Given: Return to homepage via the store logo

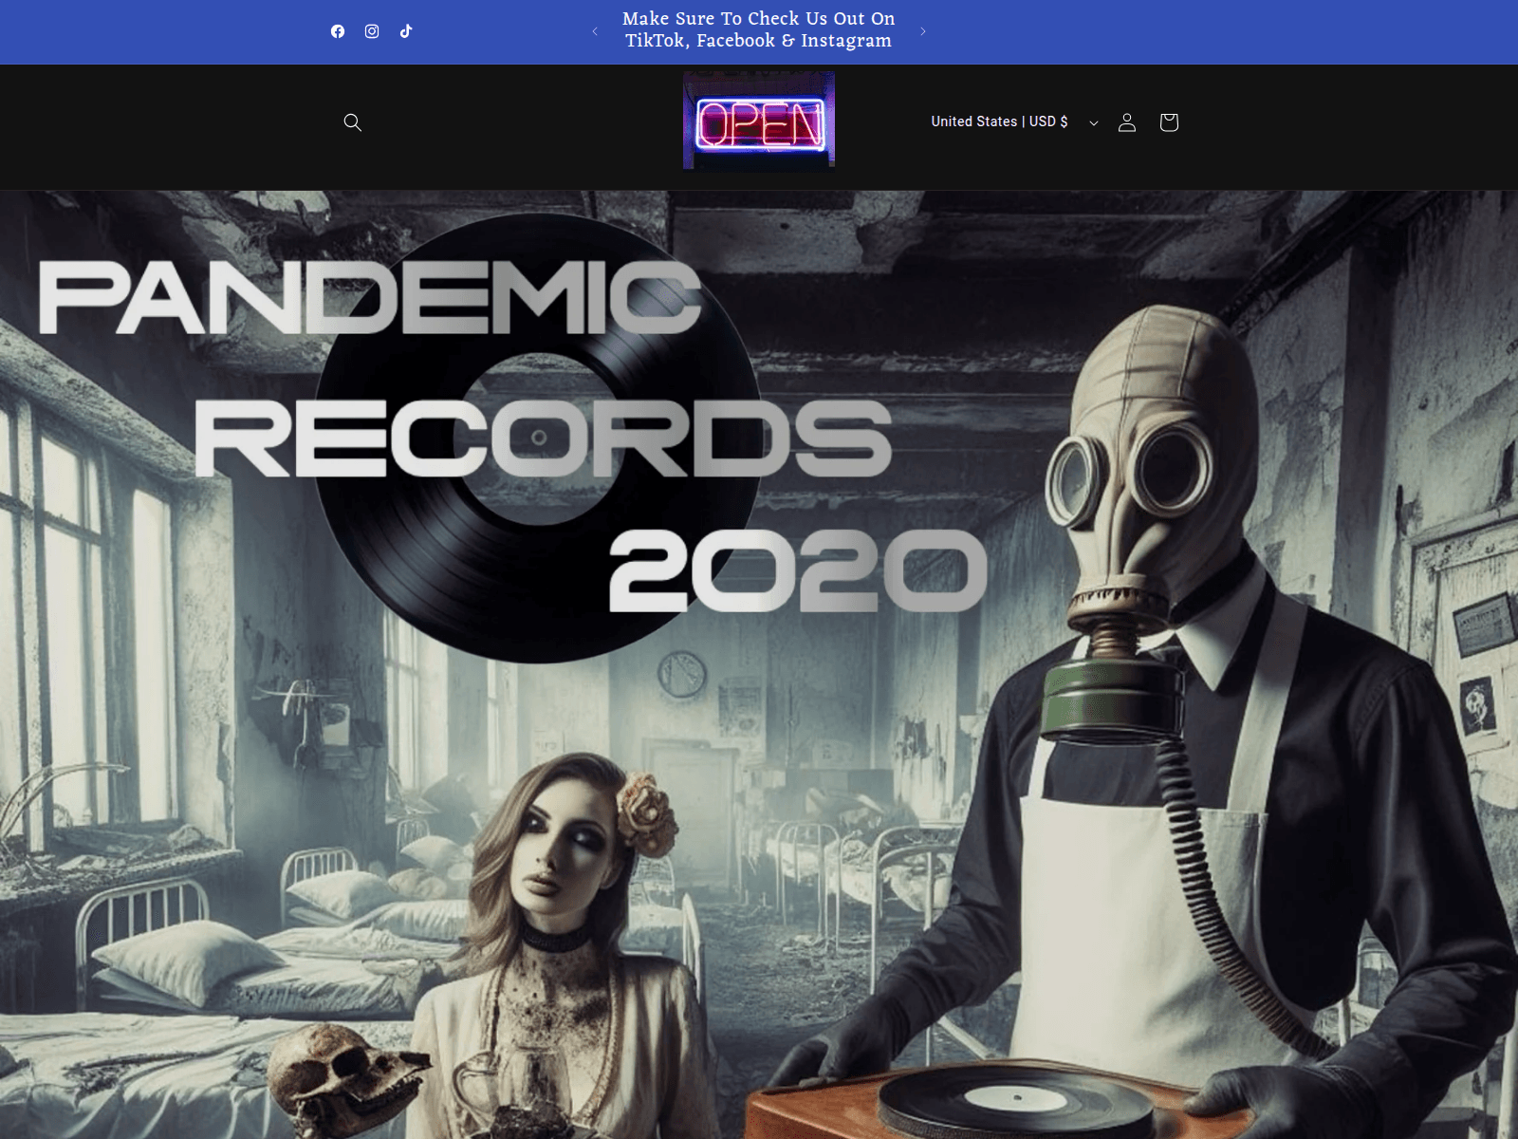Looking at the screenshot, I should (x=758, y=122).
